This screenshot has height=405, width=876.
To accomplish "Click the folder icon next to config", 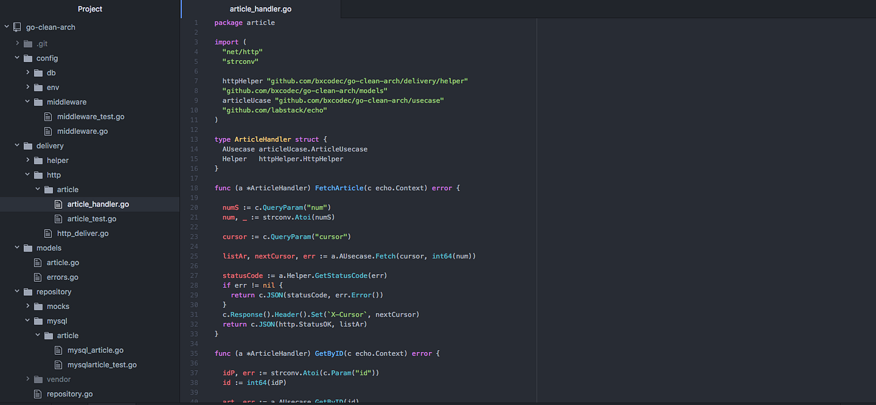I will [x=28, y=58].
